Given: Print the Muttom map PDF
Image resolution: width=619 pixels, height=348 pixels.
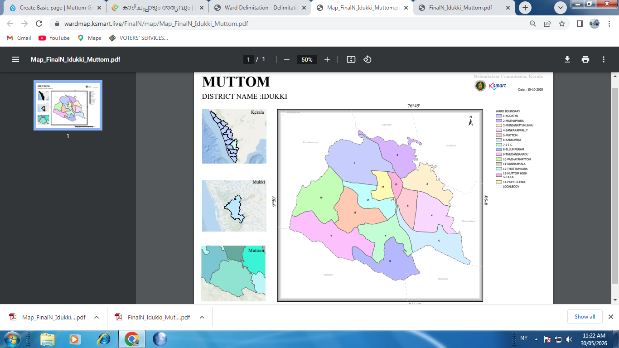Looking at the screenshot, I should (x=585, y=59).
